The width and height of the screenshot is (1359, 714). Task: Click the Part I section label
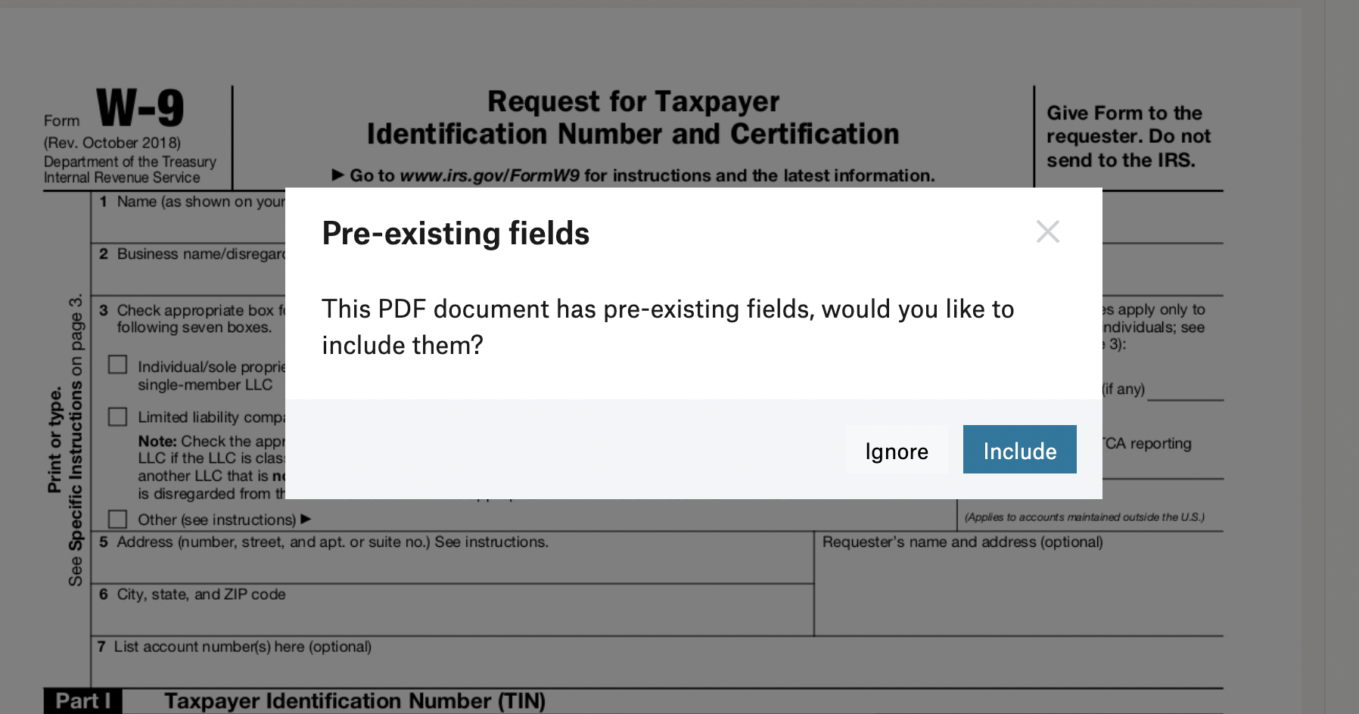(82, 701)
